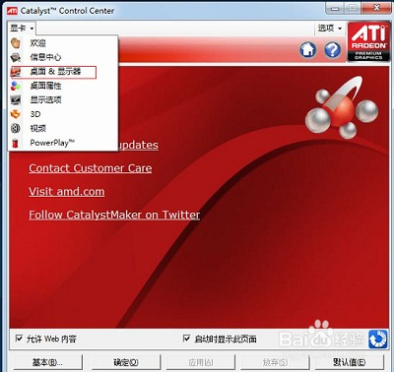Viewport: 394px width, 372px height.
Task: Click the 基本(B)... button
Action: [47, 362]
